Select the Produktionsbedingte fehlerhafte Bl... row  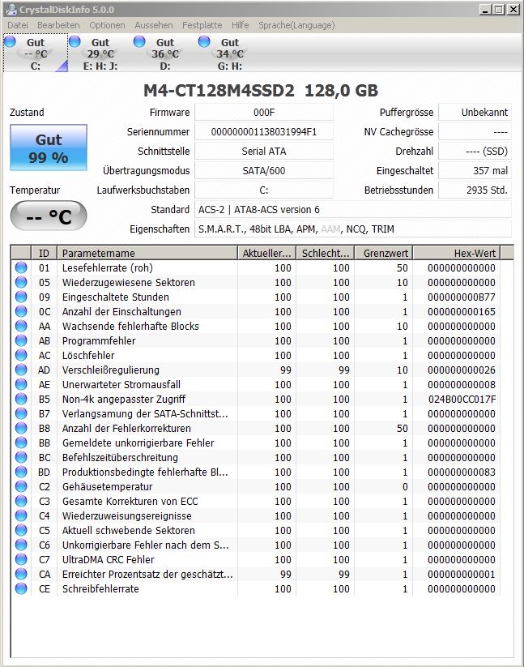256,472
